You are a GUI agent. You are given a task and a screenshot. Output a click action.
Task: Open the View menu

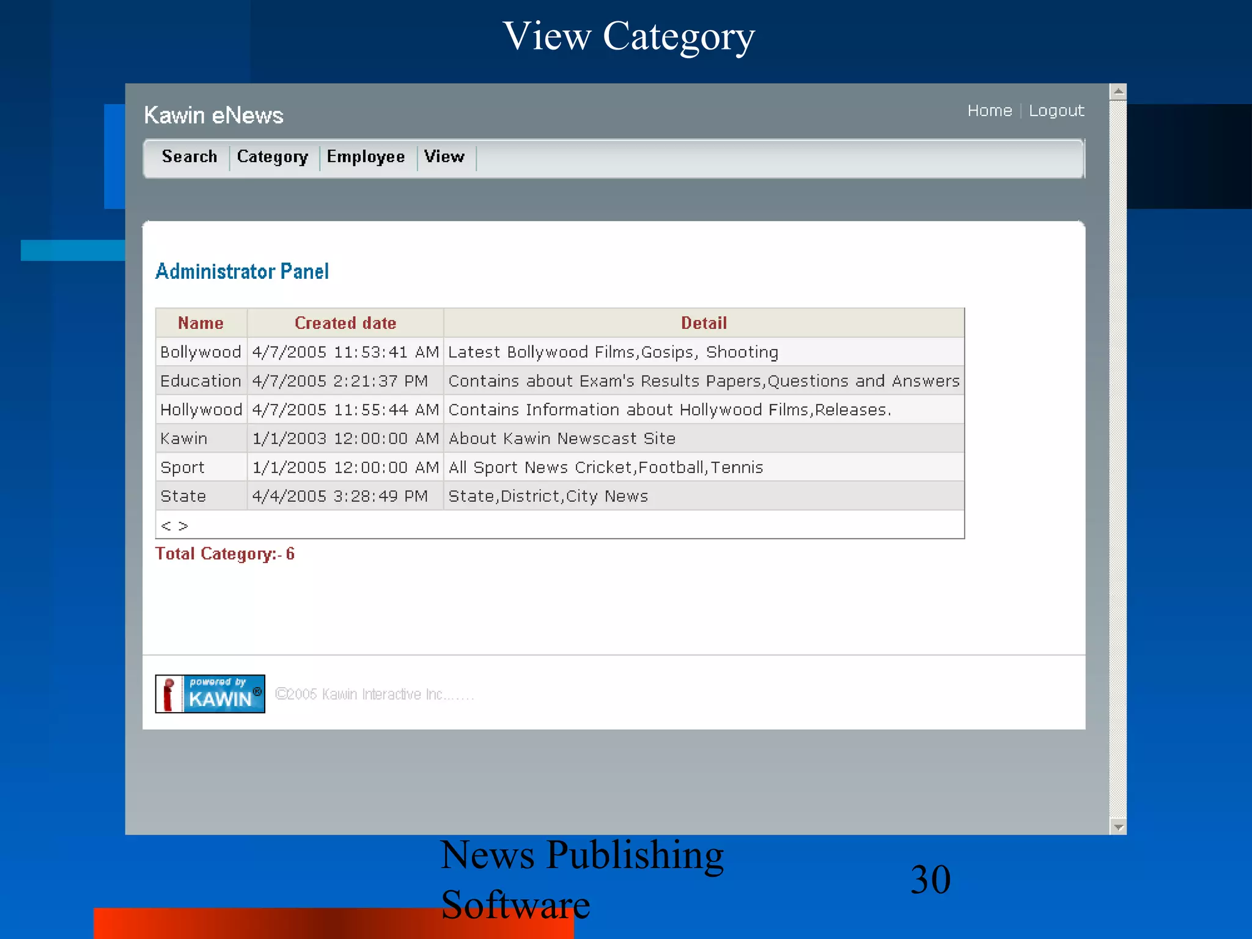[x=444, y=157]
